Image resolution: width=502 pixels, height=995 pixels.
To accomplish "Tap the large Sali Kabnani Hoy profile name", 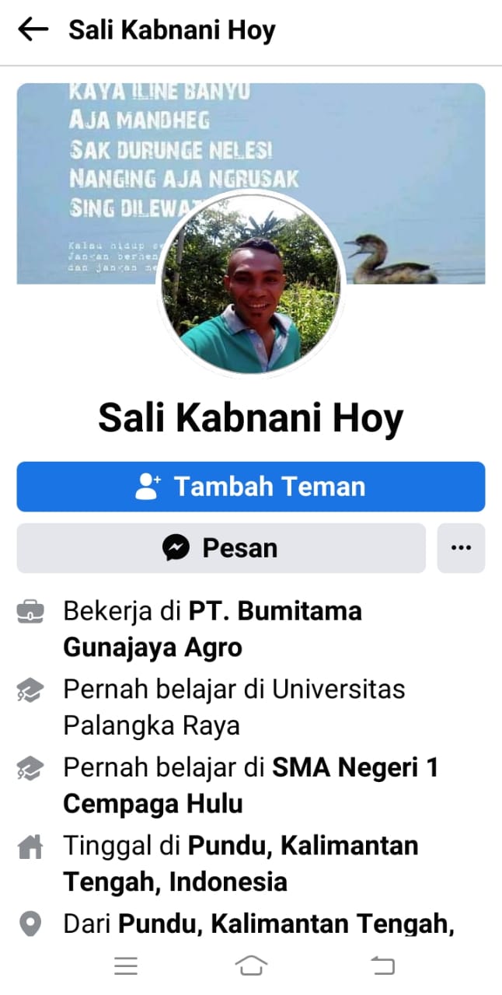I will pyautogui.click(x=251, y=418).
